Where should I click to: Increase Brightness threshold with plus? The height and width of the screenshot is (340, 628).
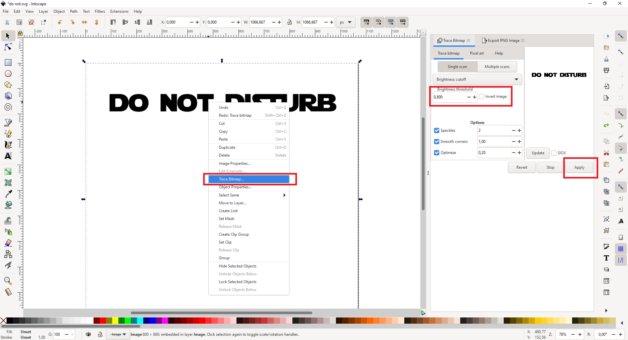click(x=475, y=97)
